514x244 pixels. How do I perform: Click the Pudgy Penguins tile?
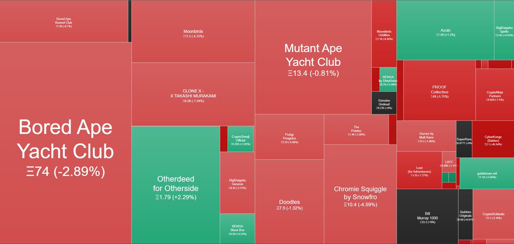tap(289, 137)
